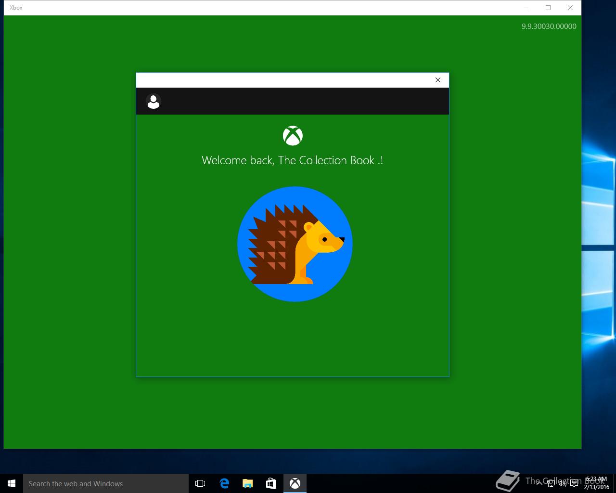Open File Explorer from taskbar

pos(247,483)
